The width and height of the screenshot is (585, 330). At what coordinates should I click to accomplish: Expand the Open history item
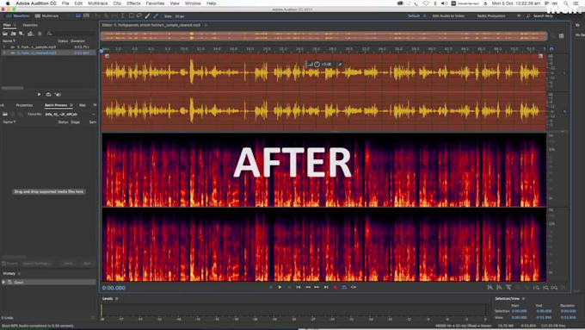pyautogui.click(x=3, y=282)
